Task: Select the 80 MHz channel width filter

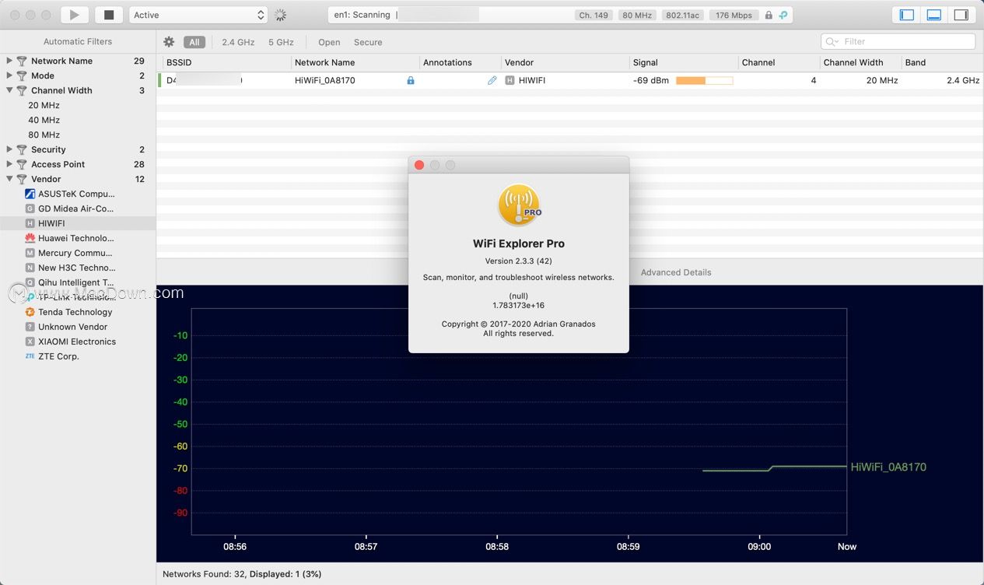Action: click(44, 135)
